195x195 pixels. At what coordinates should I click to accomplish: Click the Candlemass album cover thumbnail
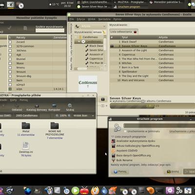point(88,84)
